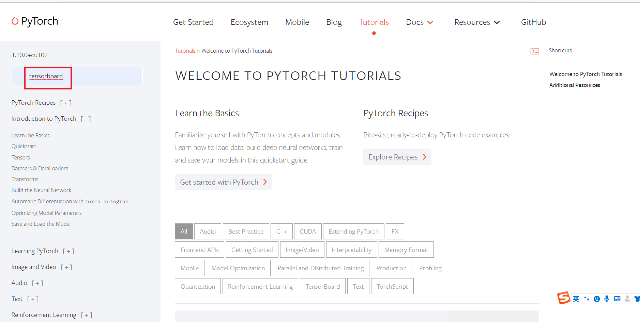This screenshot has height=322, width=640.
Task: Filter tutorials by TensorBoard tag
Action: [323, 286]
